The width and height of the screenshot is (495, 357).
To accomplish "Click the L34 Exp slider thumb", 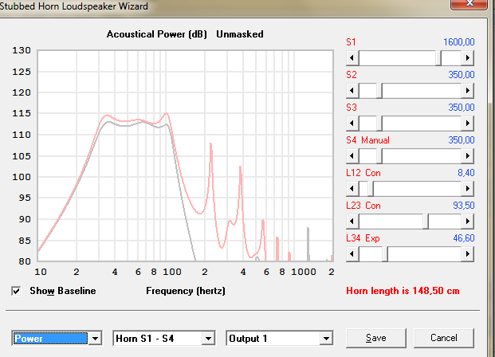I will click(385, 254).
